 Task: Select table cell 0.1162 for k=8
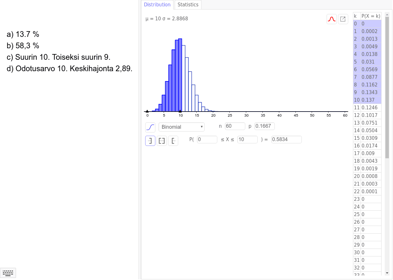[371, 85]
